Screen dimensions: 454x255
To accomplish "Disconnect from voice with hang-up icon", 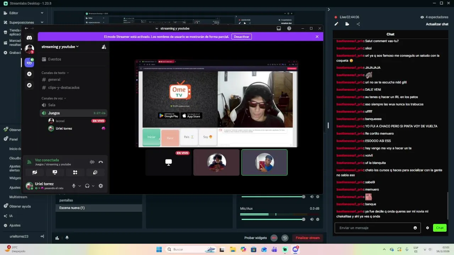I will click(x=101, y=162).
